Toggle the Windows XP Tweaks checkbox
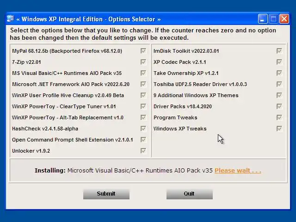 [x=279, y=129]
